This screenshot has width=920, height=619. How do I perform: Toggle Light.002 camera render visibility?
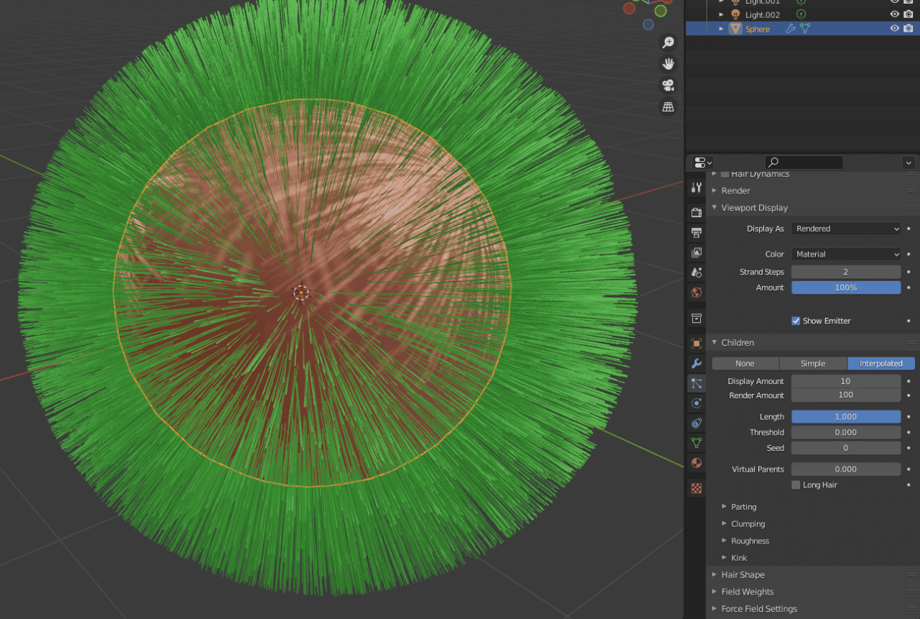[x=908, y=14]
